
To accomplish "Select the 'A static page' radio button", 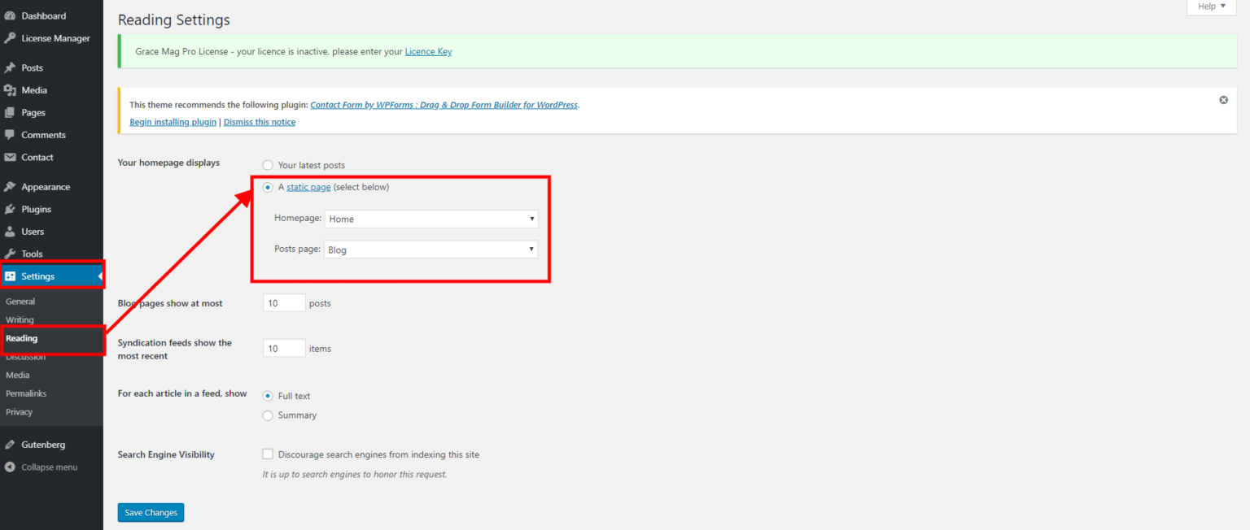I will pos(268,187).
